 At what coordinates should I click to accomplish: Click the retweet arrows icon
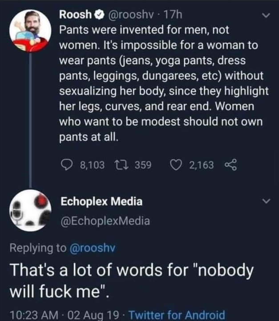[x=122, y=165]
